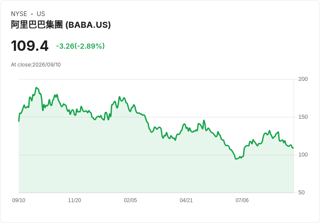Viewport: 320px width, 223px height.
Task: Select the 09/10 x-axis date label
Action: pyautogui.click(x=19, y=200)
